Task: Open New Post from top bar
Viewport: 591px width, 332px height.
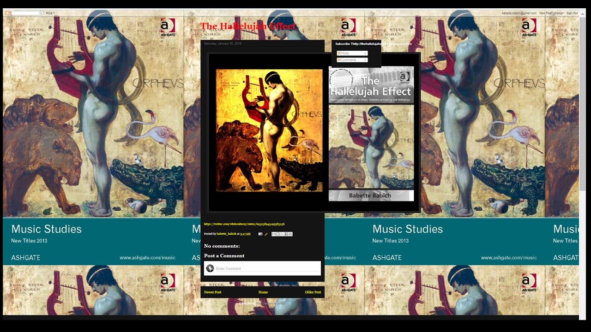Action: click(x=545, y=13)
